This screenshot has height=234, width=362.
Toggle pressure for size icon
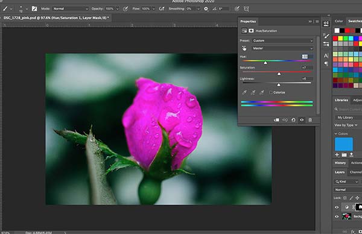[x=237, y=9]
